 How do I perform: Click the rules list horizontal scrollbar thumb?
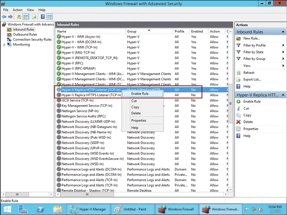pos(87,194)
